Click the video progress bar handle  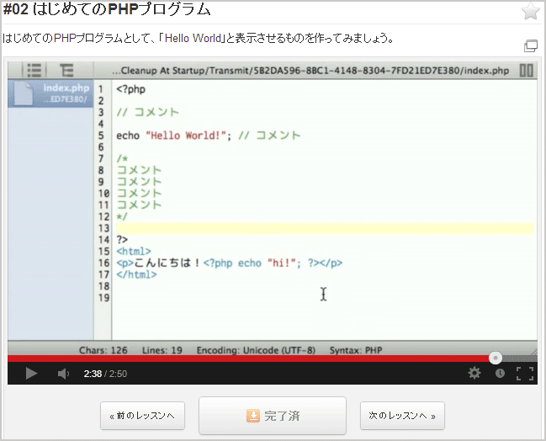point(496,358)
